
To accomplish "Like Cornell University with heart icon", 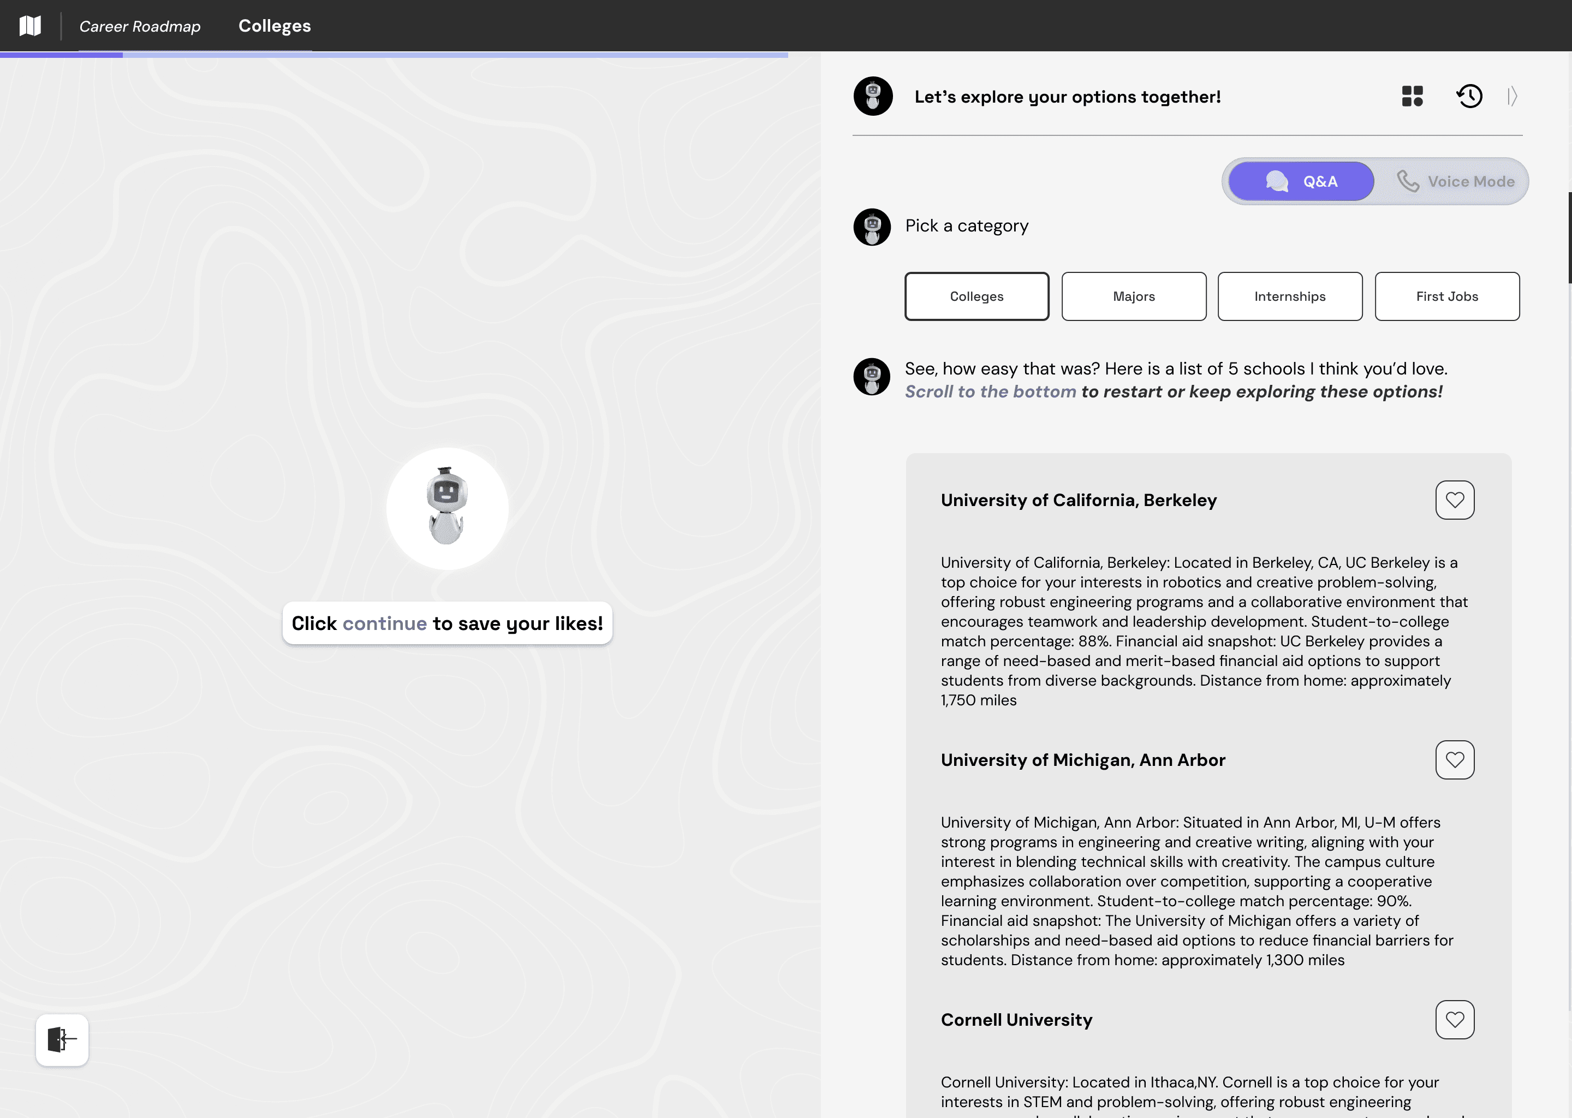I will click(1454, 1019).
